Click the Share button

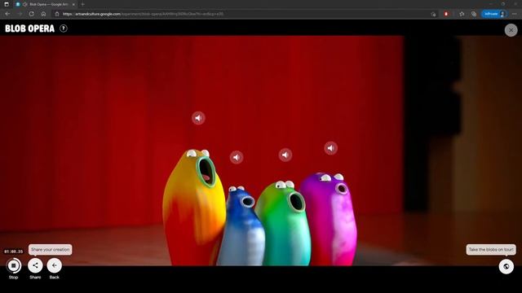[35, 265]
